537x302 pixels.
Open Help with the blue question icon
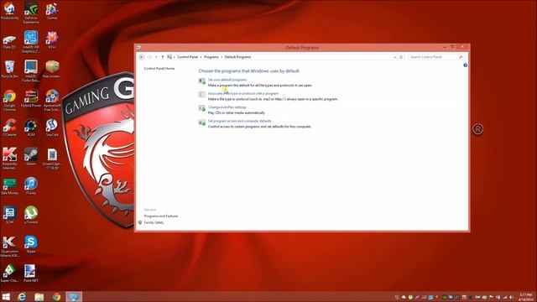pos(465,65)
